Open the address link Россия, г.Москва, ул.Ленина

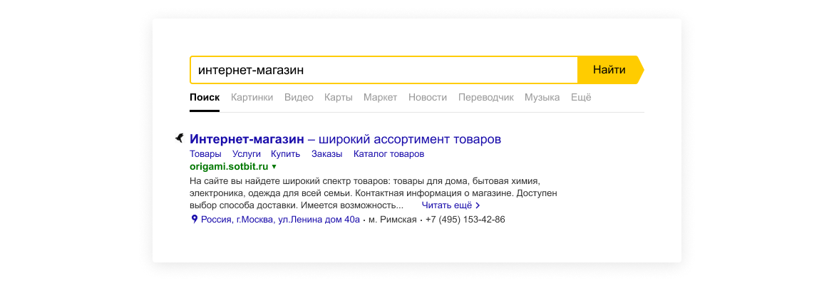280,219
